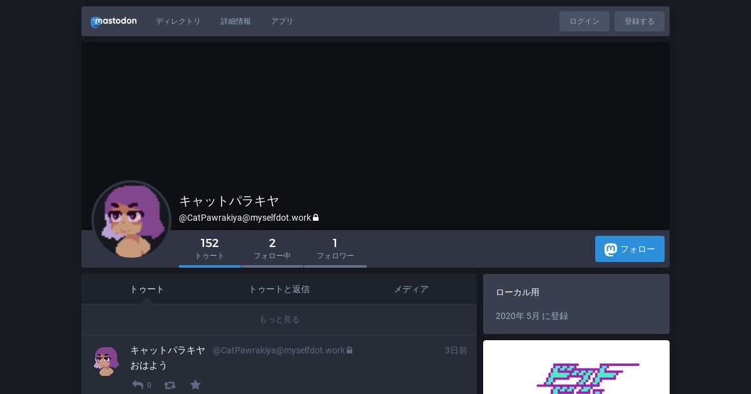
Task: Switch to the トゥートと返信 tab
Action: point(279,289)
